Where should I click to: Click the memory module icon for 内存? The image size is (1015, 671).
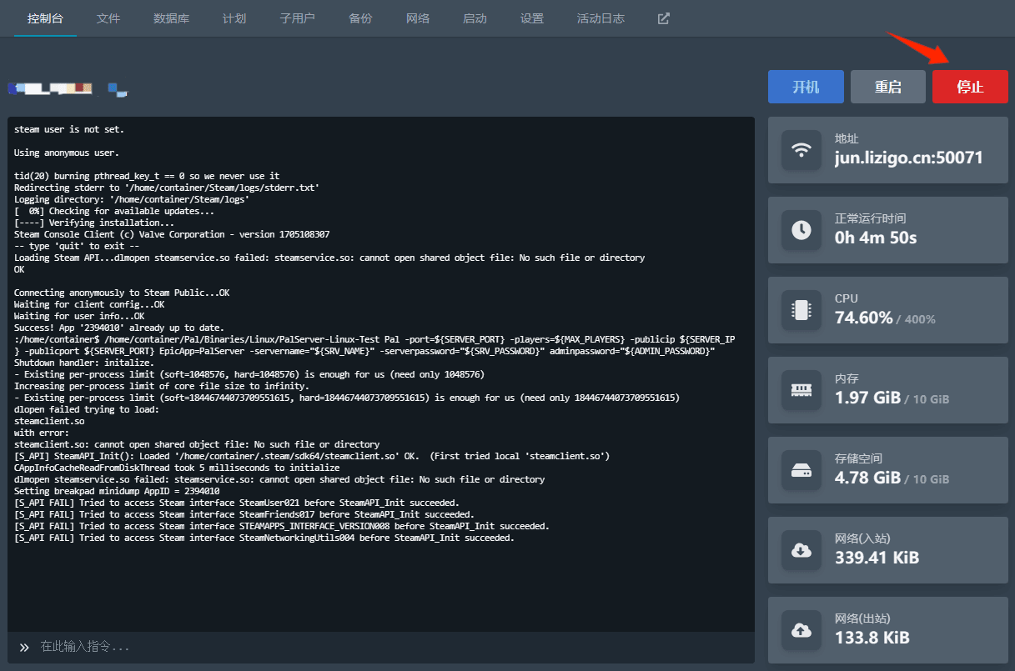801,390
